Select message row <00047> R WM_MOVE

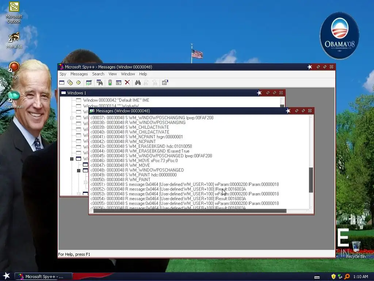pos(120,165)
